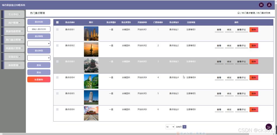Open the leaning tower thumbnail in row 5

pos(91,97)
